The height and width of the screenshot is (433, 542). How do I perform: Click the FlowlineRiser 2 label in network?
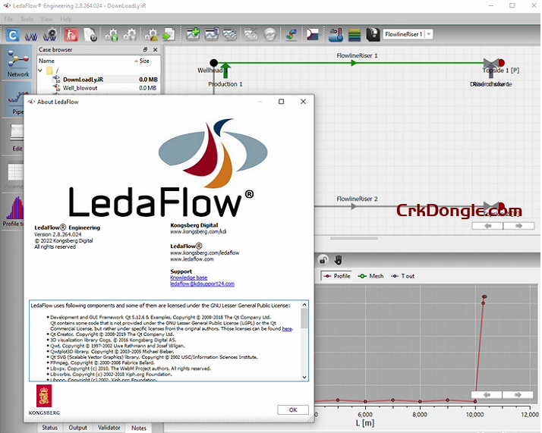click(357, 199)
